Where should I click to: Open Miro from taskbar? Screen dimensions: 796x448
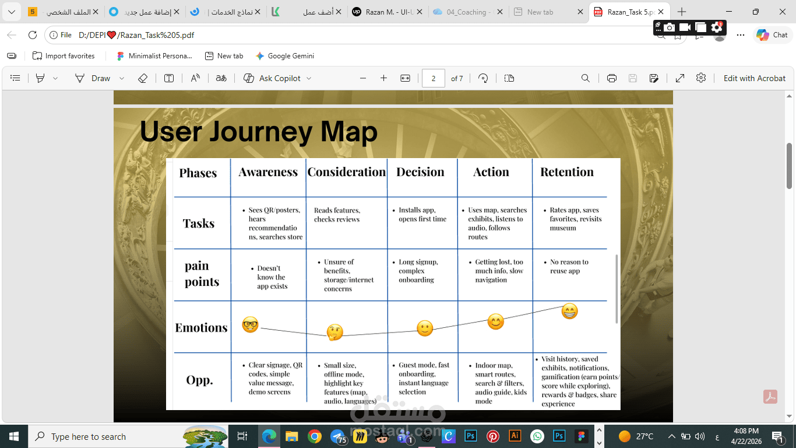point(360,436)
